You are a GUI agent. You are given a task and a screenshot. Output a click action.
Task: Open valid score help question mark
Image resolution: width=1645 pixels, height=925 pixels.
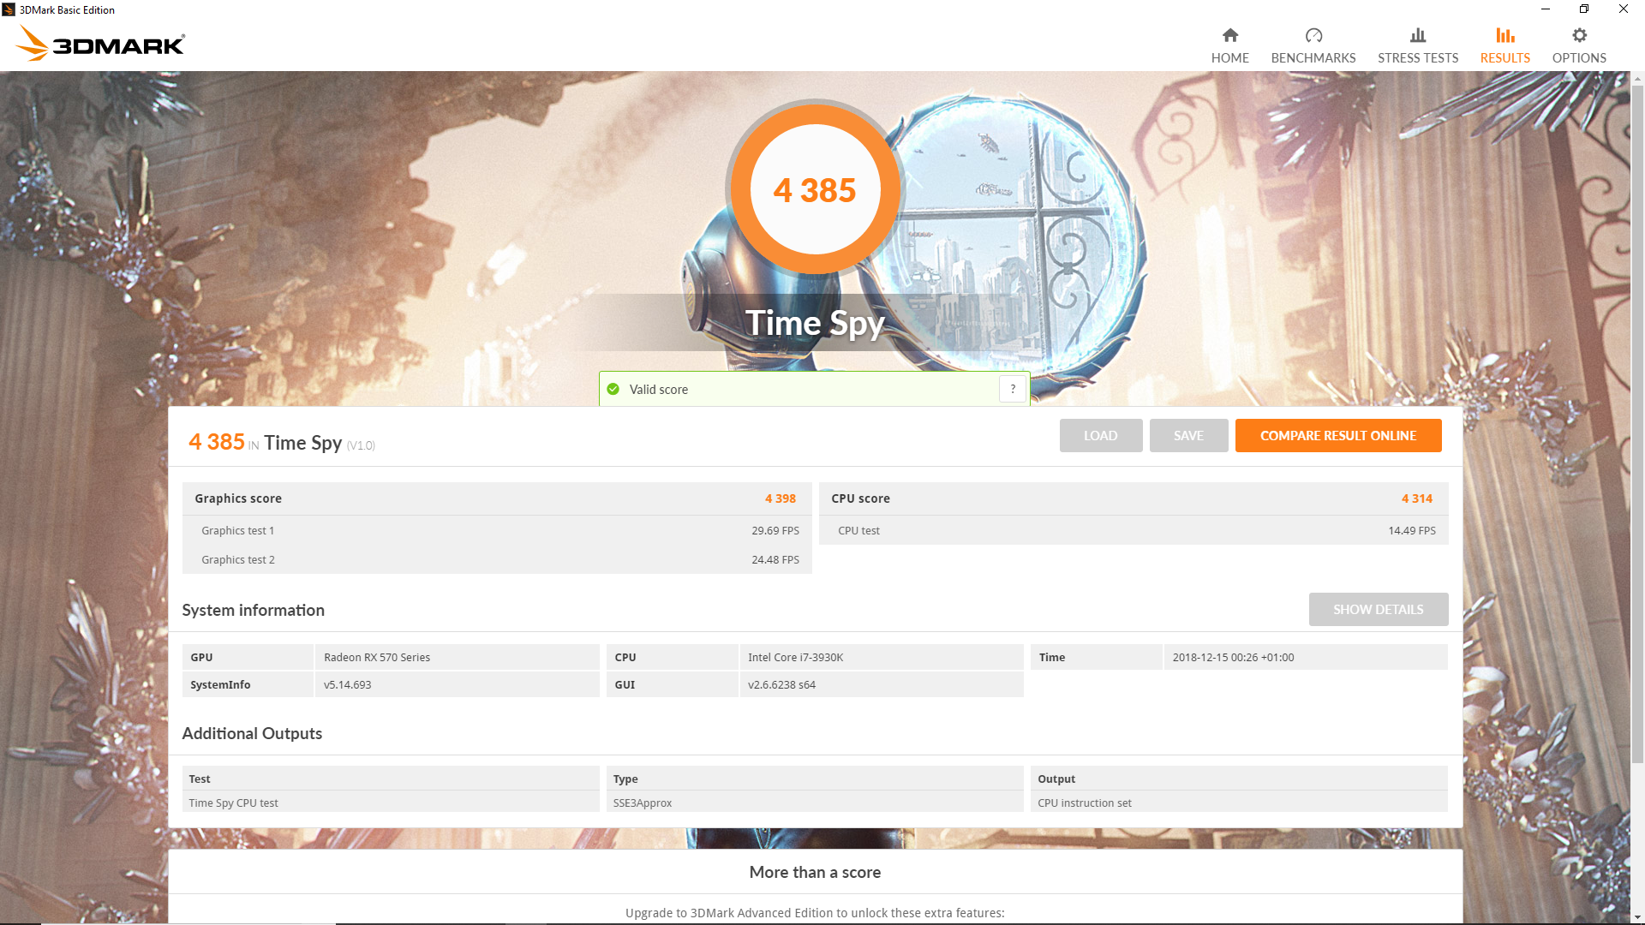pyautogui.click(x=1012, y=389)
